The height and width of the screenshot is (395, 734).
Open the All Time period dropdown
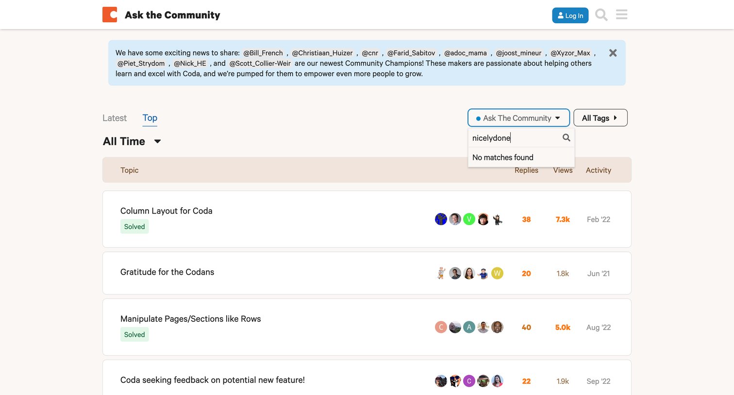coord(132,141)
